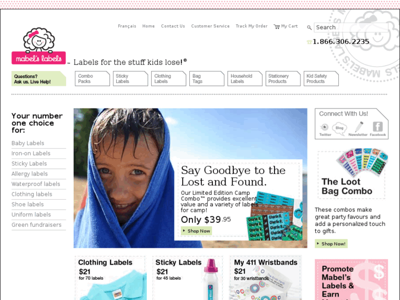Open the Clothing Labels $21 product tile
The image size is (400, 300).
click(x=111, y=278)
